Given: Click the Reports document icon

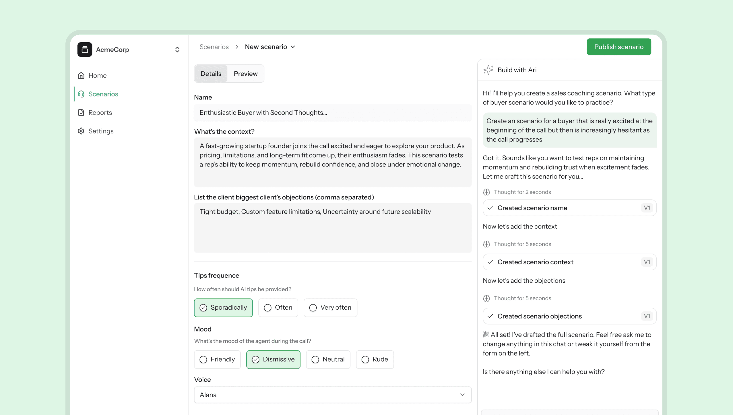Looking at the screenshot, I should pyautogui.click(x=81, y=113).
